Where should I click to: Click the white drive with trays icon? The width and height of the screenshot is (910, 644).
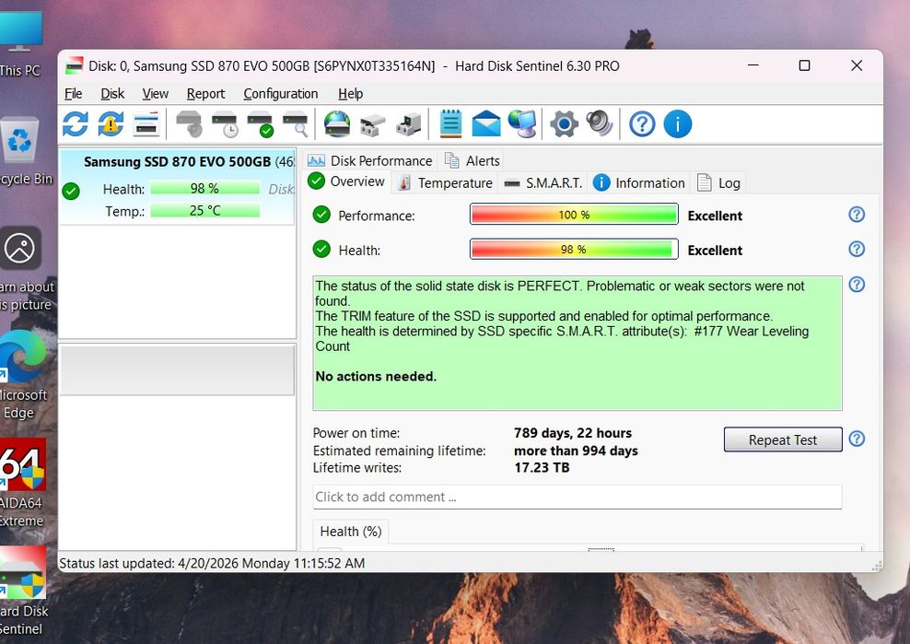pyautogui.click(x=373, y=123)
